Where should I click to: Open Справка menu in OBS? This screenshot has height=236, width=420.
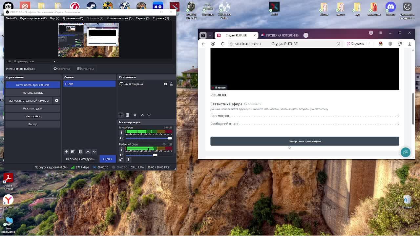[x=161, y=18]
